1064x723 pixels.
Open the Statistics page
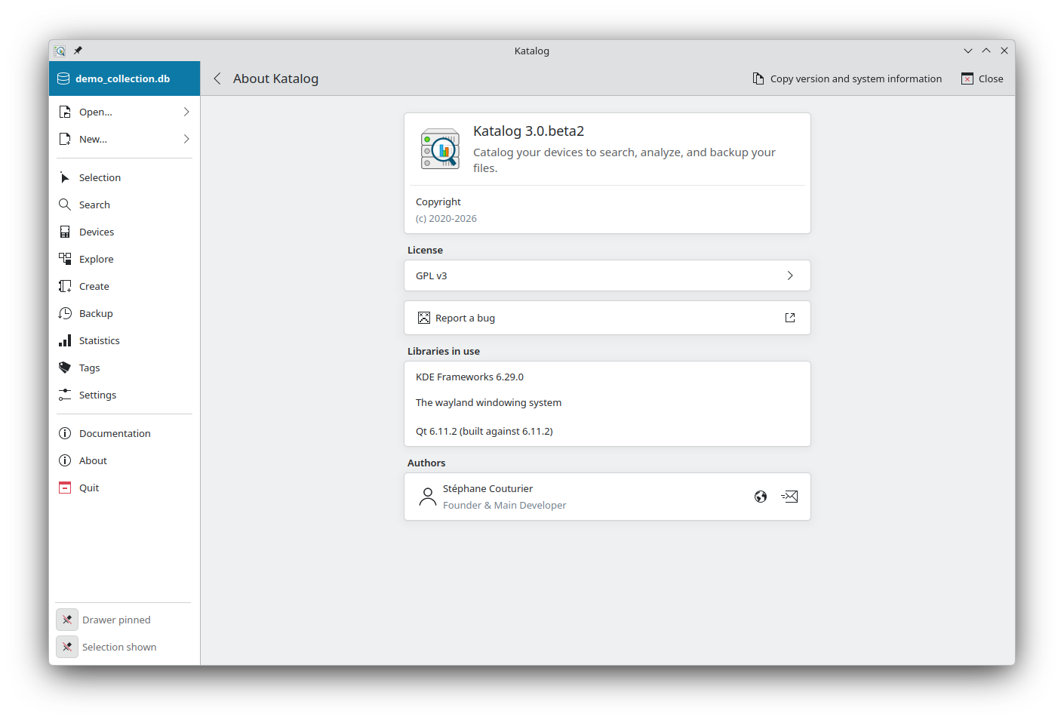click(125, 340)
